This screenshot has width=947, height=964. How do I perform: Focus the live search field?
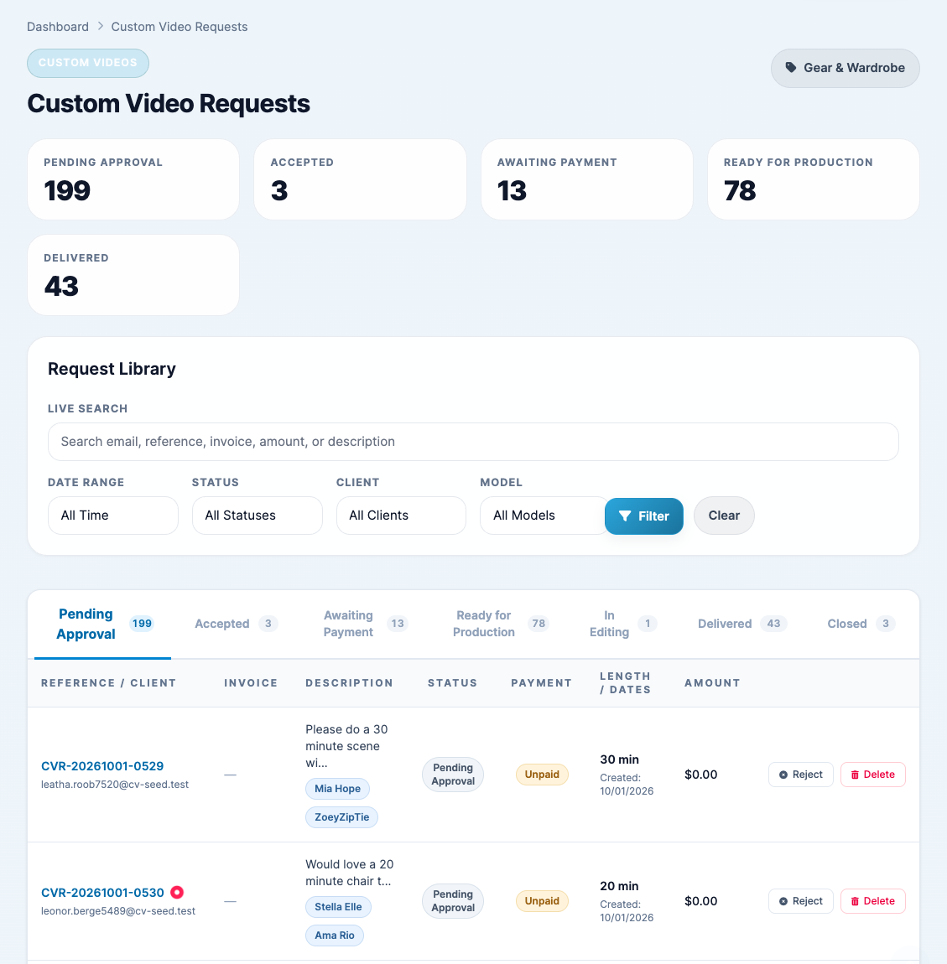pos(473,442)
